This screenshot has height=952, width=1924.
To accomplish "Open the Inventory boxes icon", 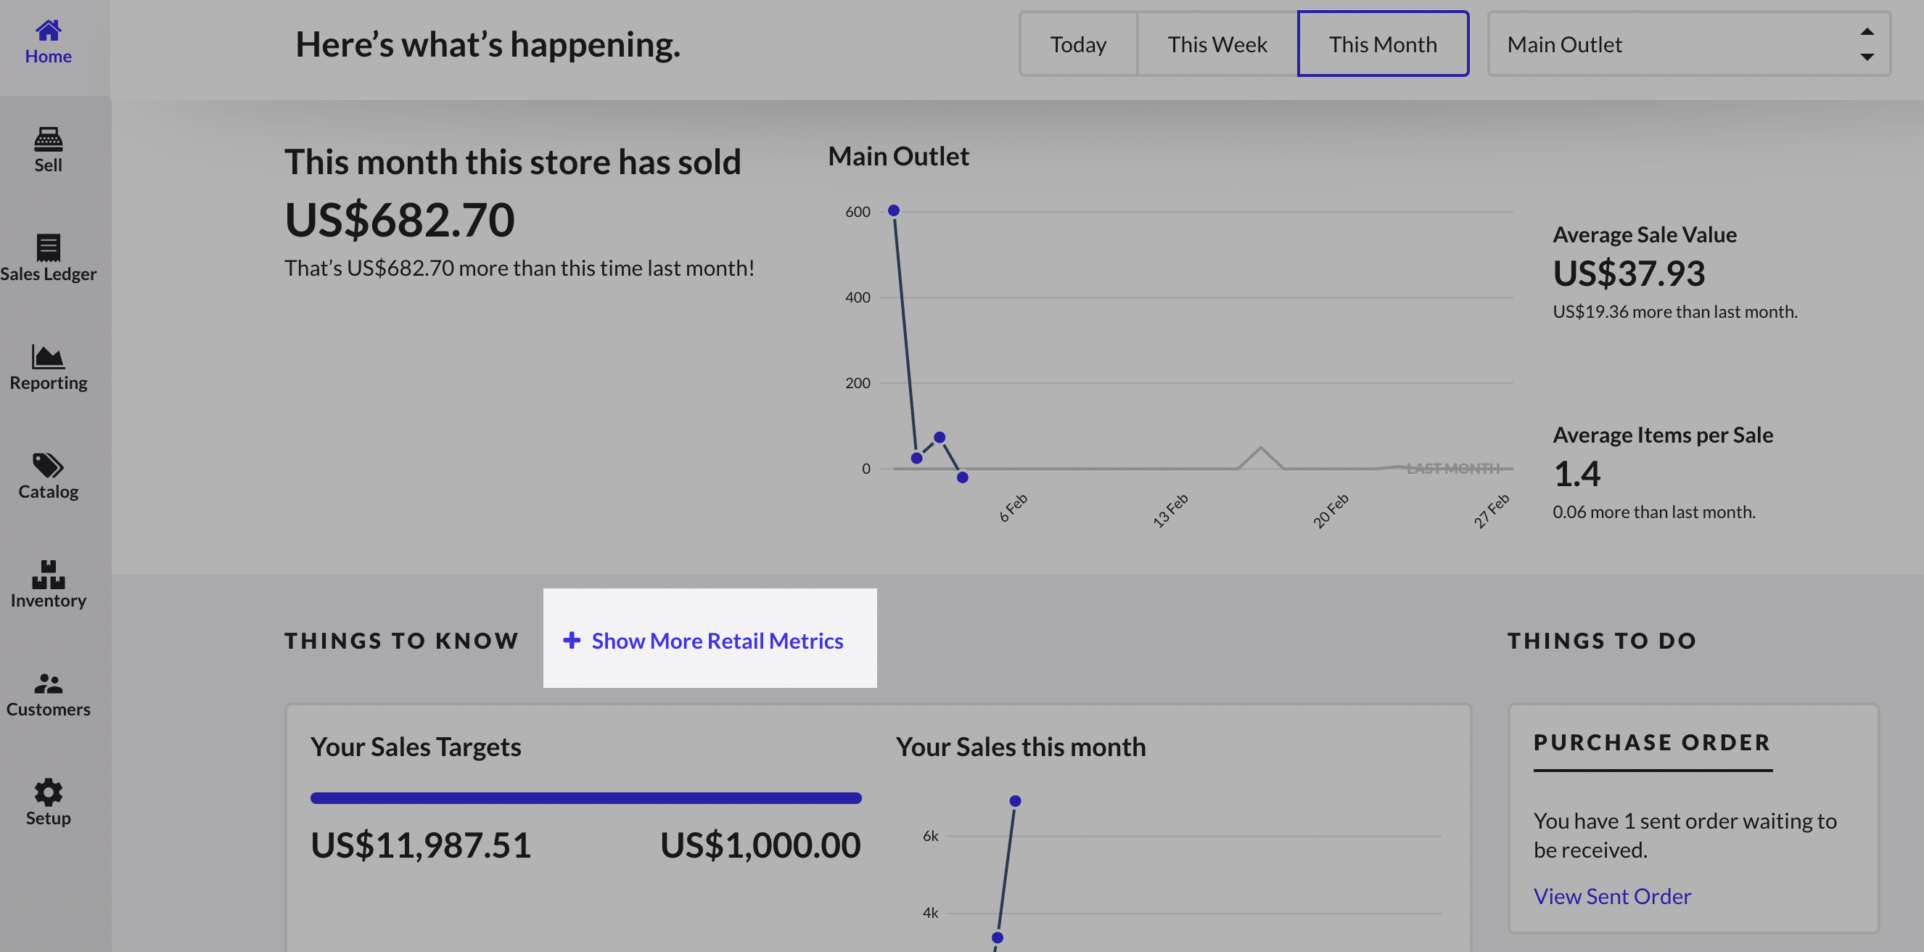I will point(48,574).
